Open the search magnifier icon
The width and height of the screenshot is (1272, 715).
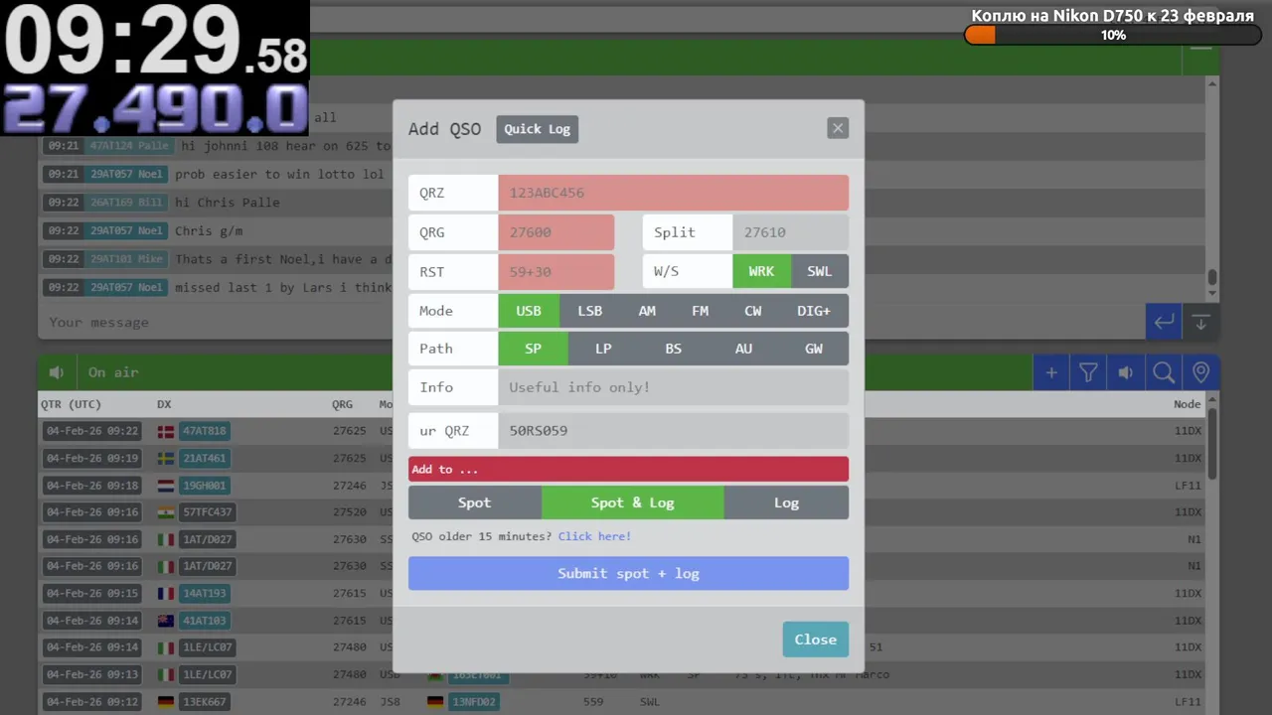pos(1164,372)
